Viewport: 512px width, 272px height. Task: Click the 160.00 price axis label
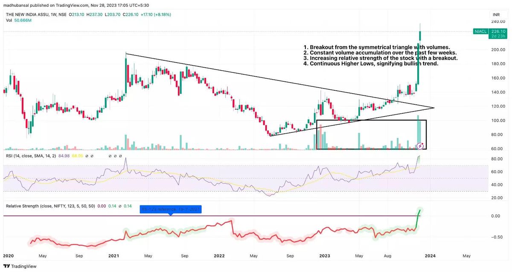click(498, 78)
